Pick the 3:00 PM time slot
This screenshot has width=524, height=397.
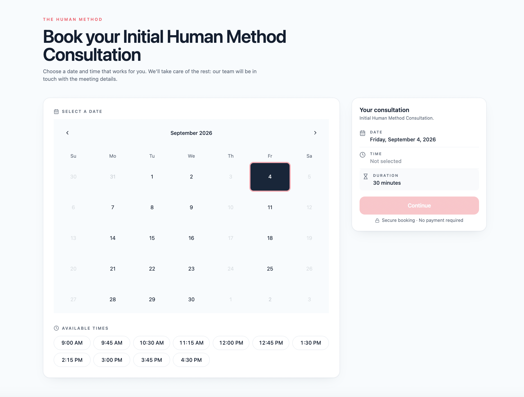[x=112, y=360]
